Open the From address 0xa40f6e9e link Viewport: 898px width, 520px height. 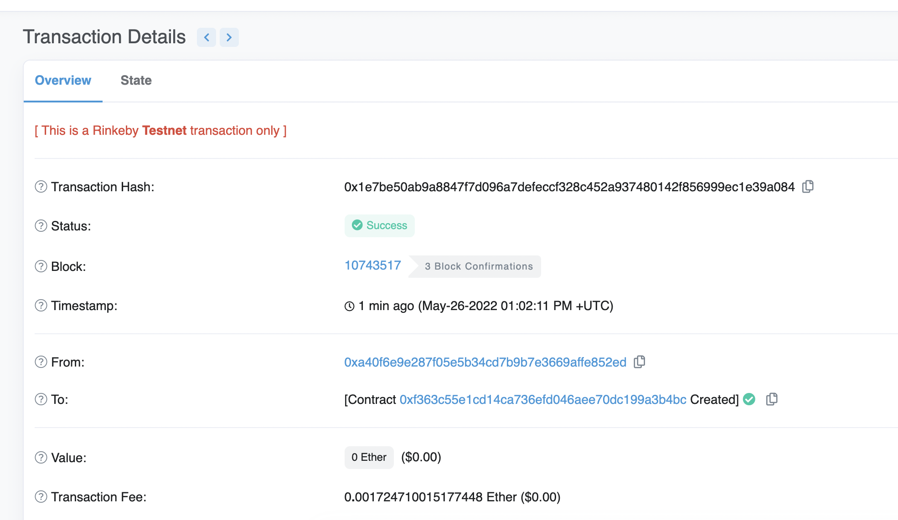point(485,362)
